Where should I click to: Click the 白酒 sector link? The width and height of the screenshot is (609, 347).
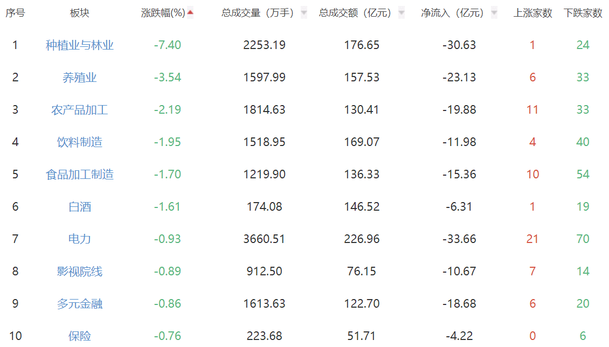(80, 207)
